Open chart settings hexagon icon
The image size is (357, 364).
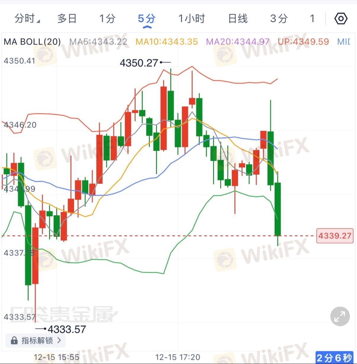coord(341,19)
